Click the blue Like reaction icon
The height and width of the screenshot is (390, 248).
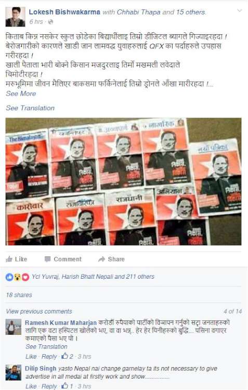(x=9, y=277)
